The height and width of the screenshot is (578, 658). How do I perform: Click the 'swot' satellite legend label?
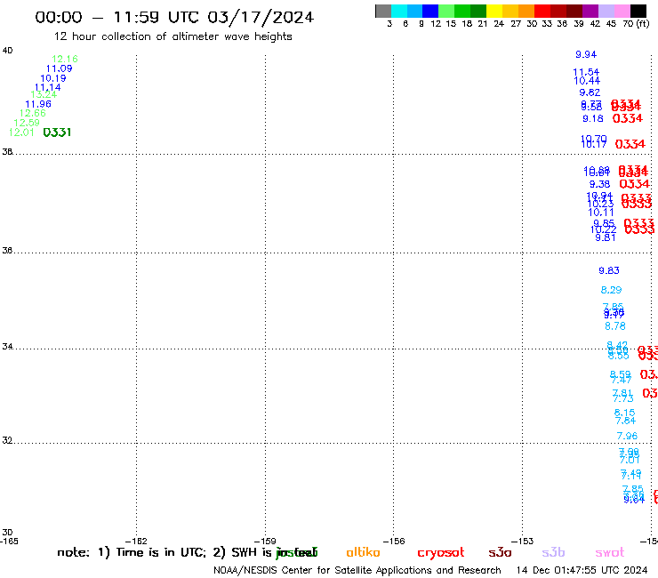(610, 553)
